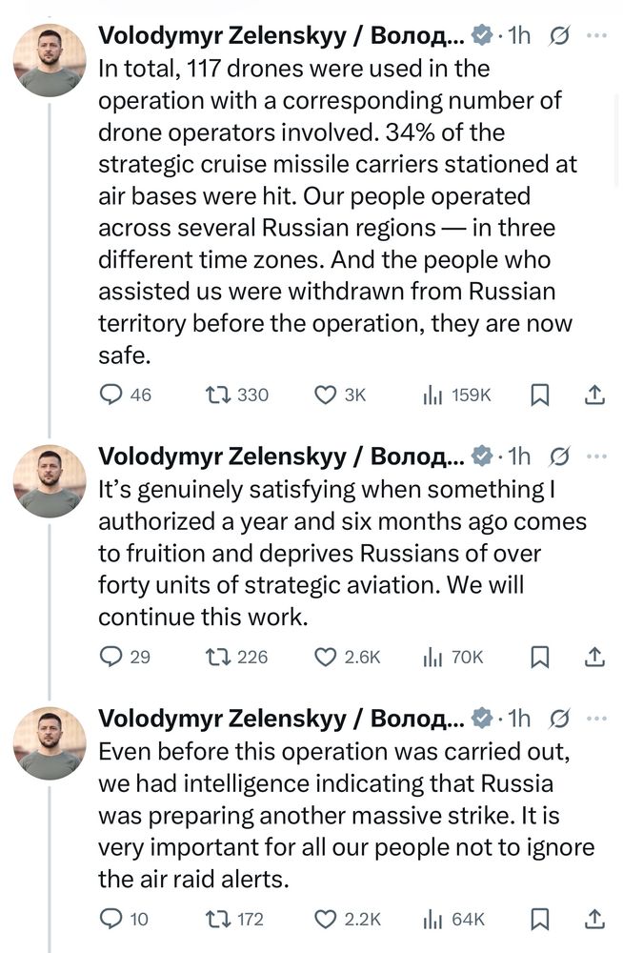623x953 pixels.
Task: Click the 1h timestamp on the second tweet
Action: click(519, 456)
